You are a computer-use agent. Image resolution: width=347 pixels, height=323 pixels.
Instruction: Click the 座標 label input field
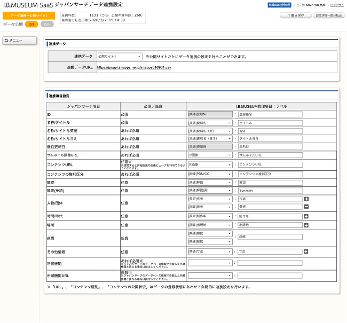pos(270,237)
